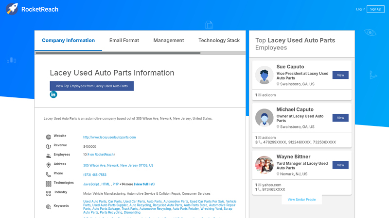Click the Motor Vehicle Manufacturing industry text
Screen dimensions: 389x218
(104, 193)
